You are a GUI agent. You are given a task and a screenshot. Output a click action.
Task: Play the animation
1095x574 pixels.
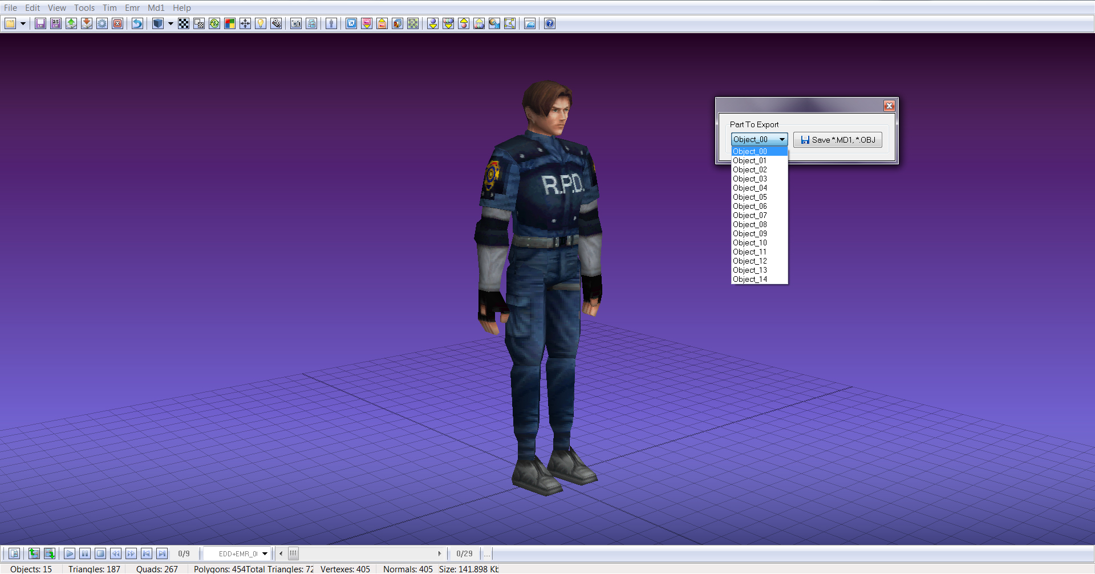[70, 553]
